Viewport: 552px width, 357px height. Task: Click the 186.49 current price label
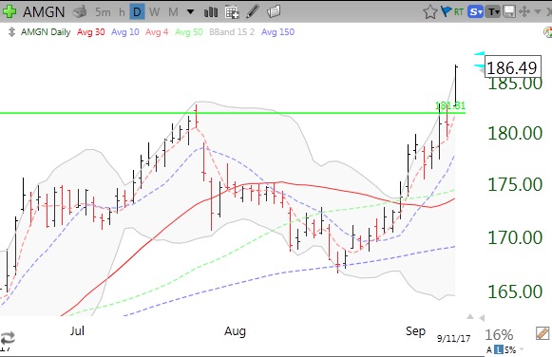pos(513,66)
